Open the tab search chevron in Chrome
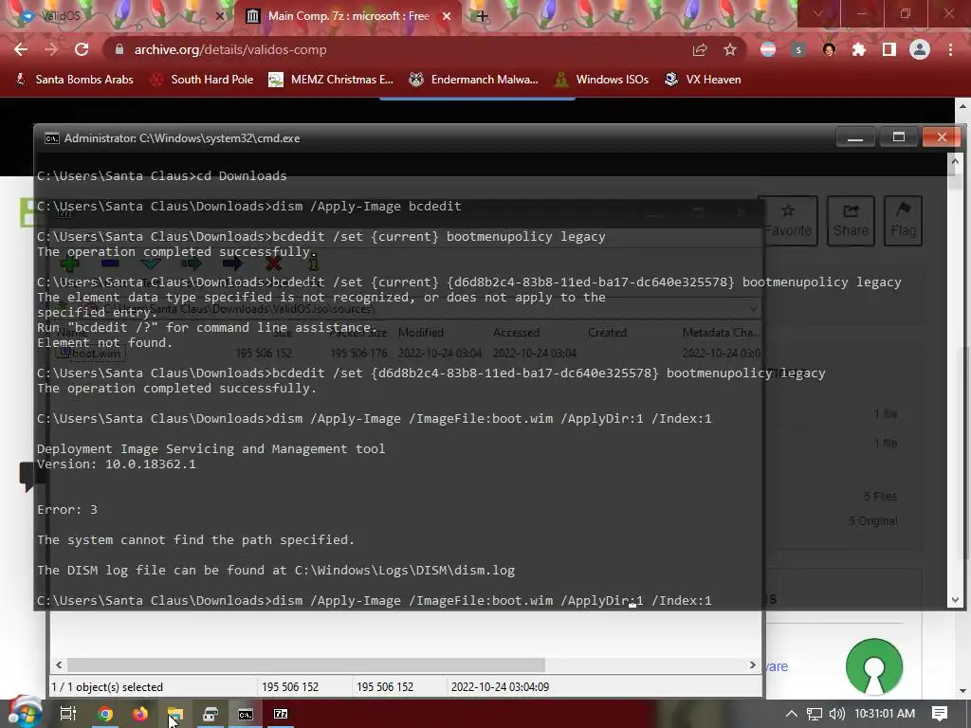The width and height of the screenshot is (971, 728). point(818,13)
